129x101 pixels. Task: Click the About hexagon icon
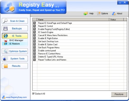click(x=114, y=14)
